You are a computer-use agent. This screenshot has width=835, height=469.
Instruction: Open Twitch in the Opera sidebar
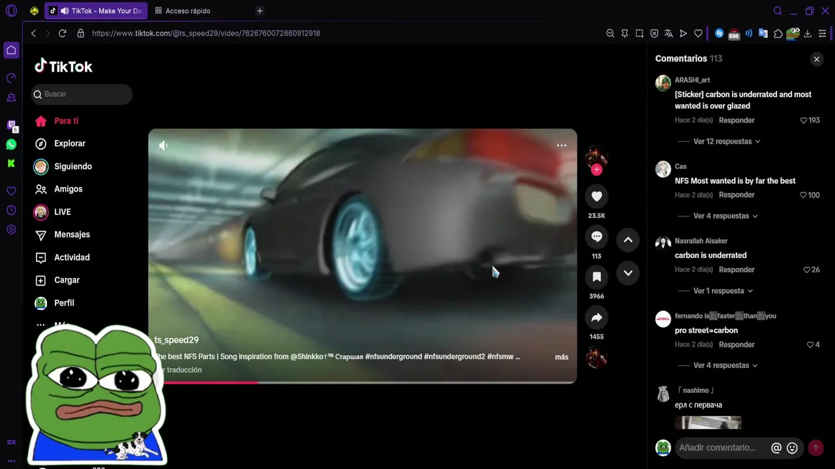11,125
